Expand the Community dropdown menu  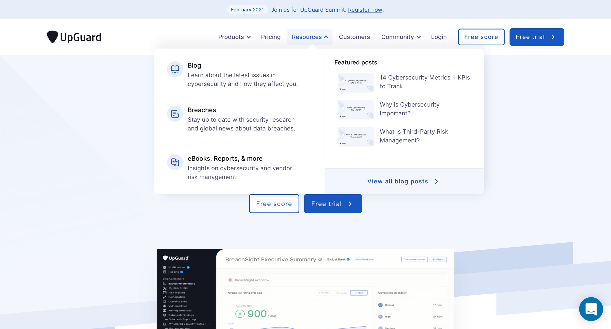click(x=401, y=37)
